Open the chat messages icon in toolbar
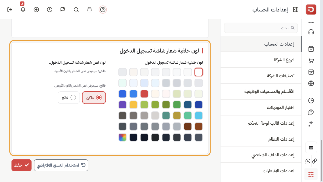 (63, 9)
